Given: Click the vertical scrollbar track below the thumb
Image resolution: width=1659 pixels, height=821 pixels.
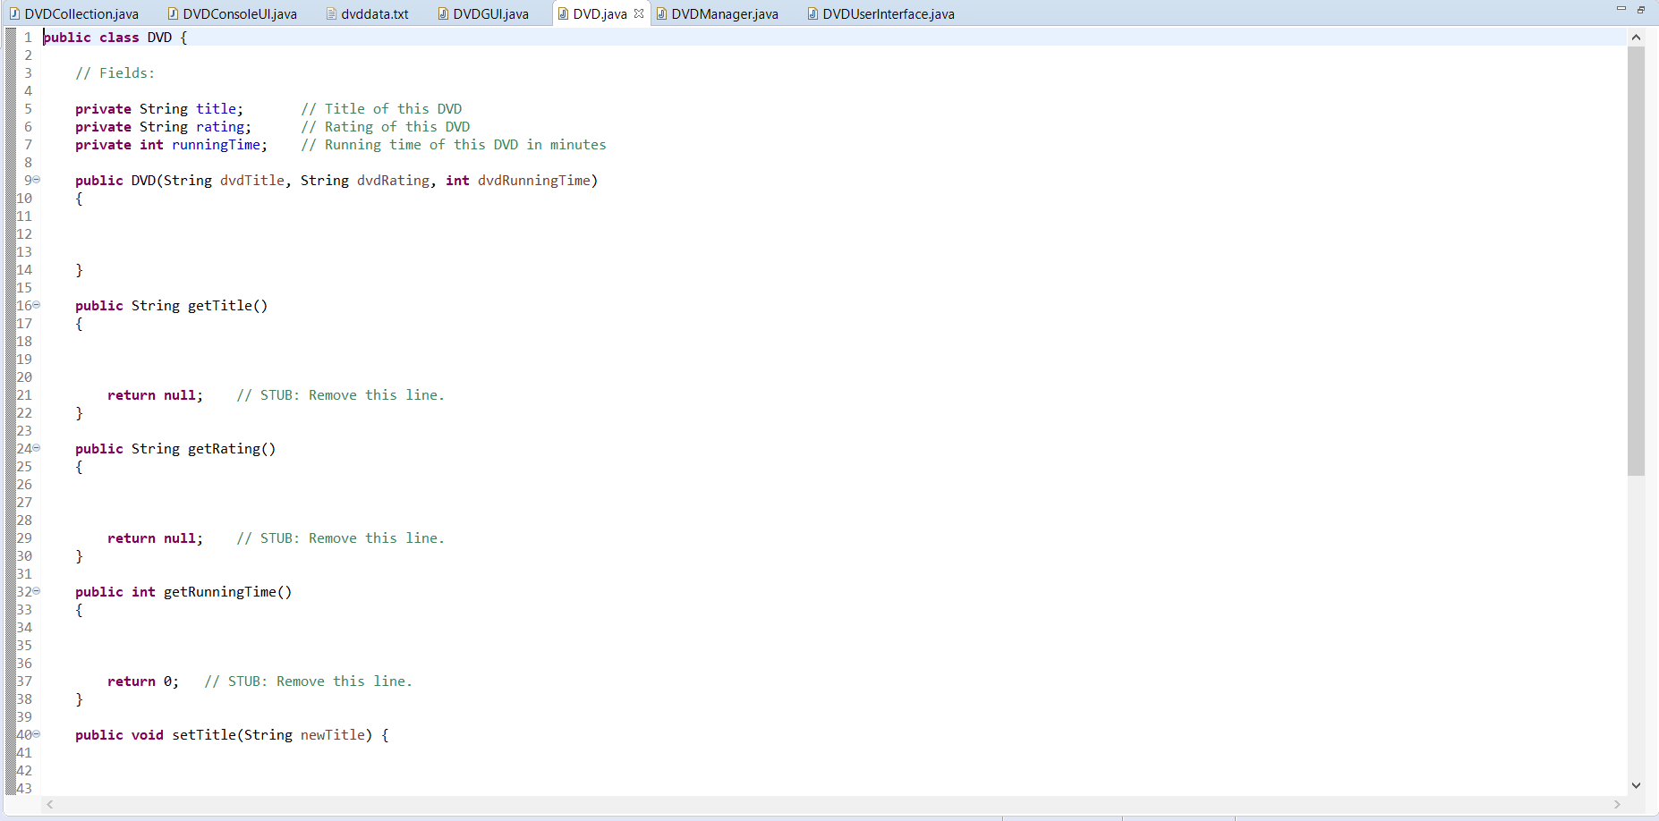Looking at the screenshot, I should click(1637, 626).
